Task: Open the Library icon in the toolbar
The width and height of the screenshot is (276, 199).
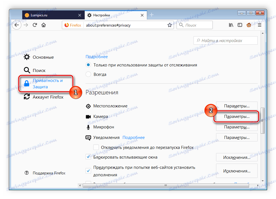Action: (231, 25)
